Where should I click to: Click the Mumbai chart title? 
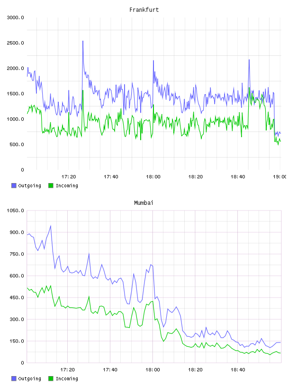[144, 203]
